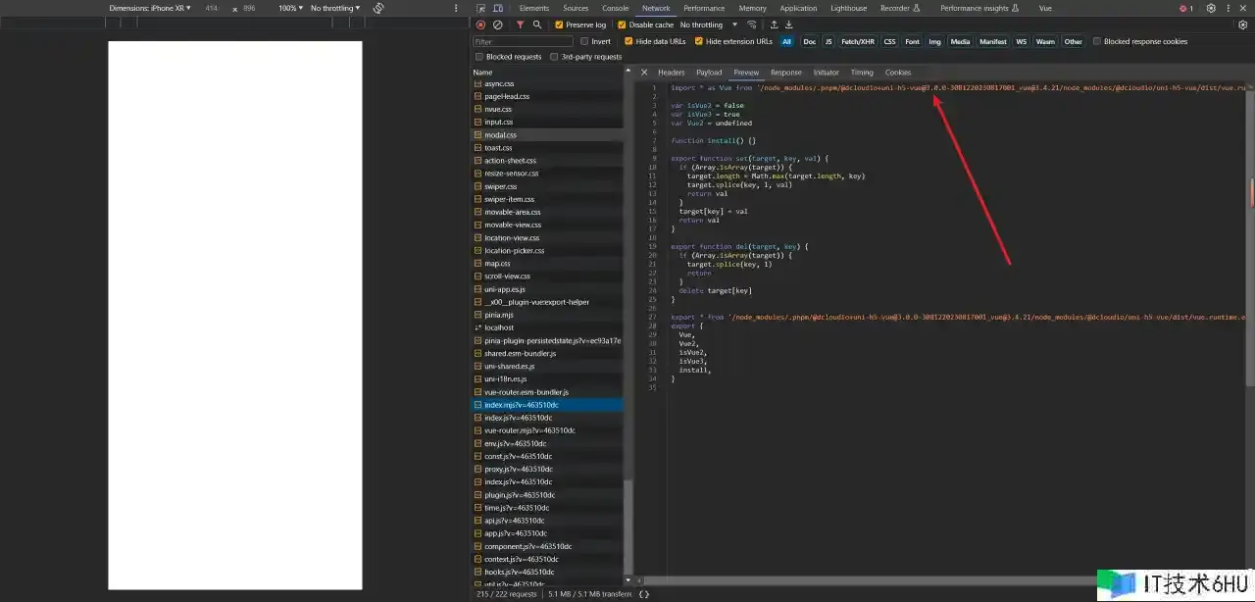Open the Lighthouse panel tab
This screenshot has width=1255, height=602.
848,8
